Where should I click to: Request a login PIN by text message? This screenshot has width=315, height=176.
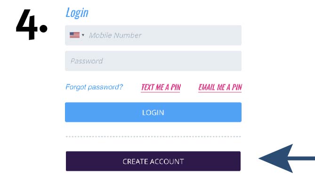[x=161, y=88]
